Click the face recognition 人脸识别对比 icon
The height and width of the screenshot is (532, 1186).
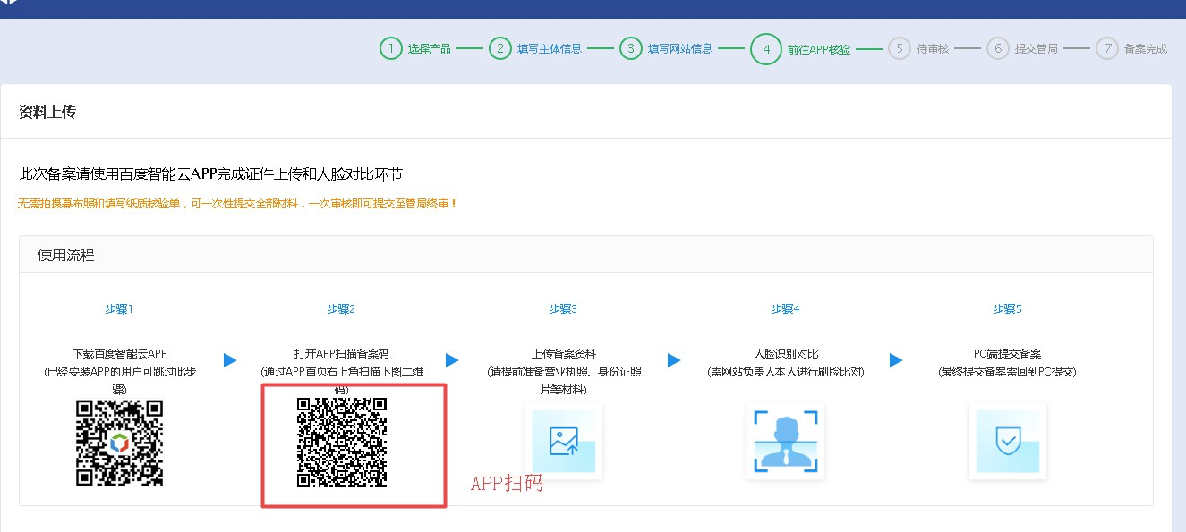786,441
